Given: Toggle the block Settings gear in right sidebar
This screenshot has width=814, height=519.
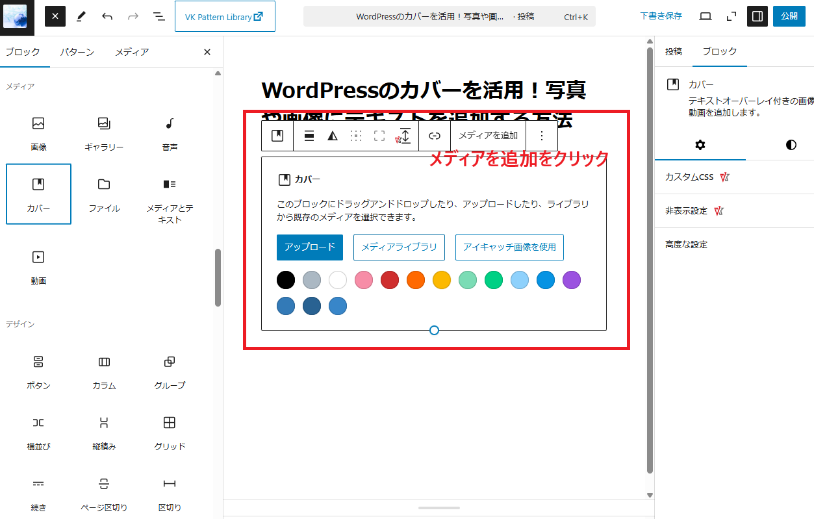Looking at the screenshot, I should coord(700,145).
